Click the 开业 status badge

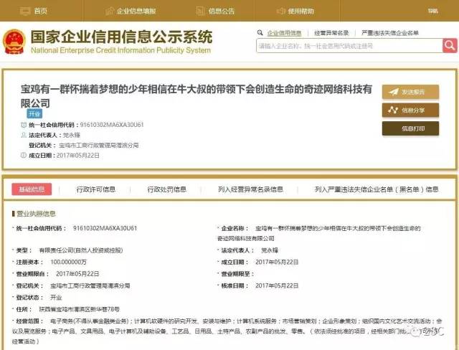tap(34, 113)
